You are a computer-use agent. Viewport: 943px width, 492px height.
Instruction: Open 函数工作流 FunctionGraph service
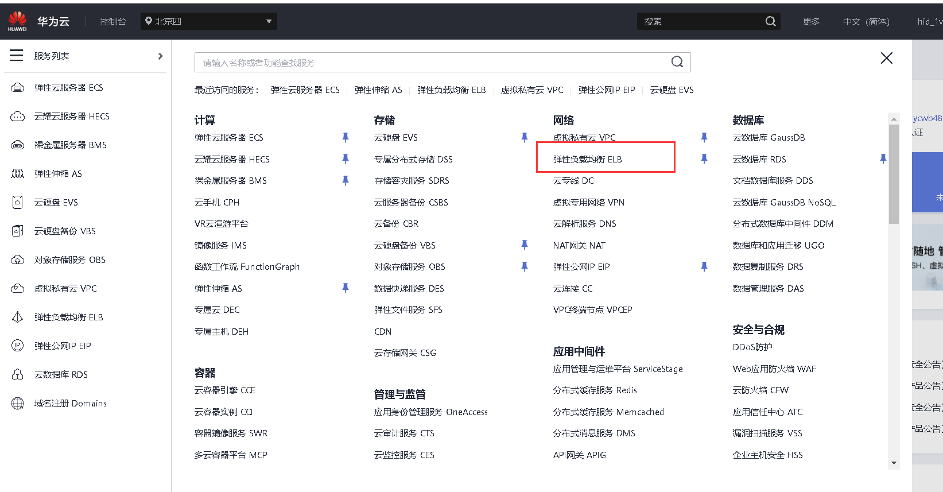(247, 267)
